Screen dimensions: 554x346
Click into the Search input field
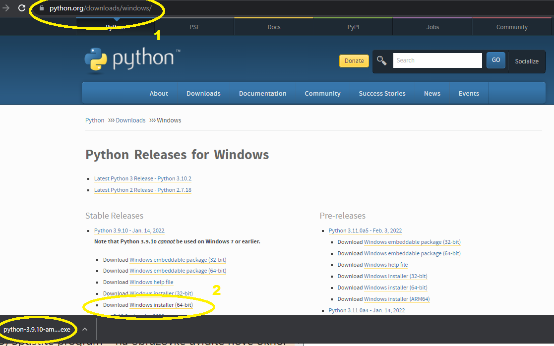tap(437, 60)
